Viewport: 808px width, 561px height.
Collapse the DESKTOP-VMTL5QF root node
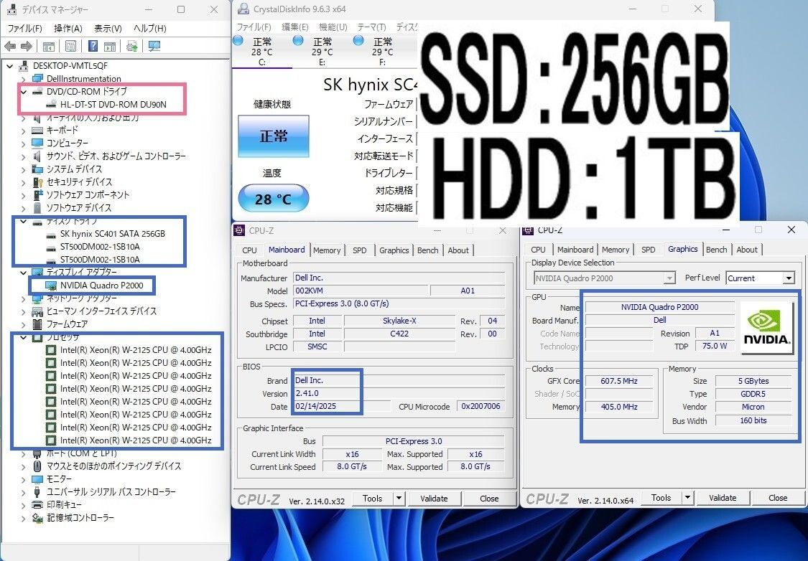point(10,66)
